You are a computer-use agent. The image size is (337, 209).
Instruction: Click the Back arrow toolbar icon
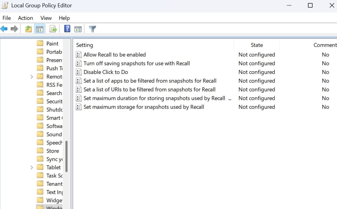click(4, 29)
